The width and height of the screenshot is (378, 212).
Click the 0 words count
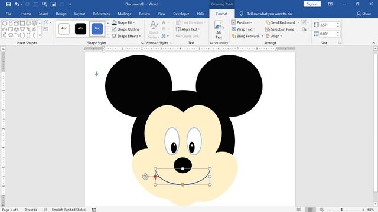coord(31,210)
